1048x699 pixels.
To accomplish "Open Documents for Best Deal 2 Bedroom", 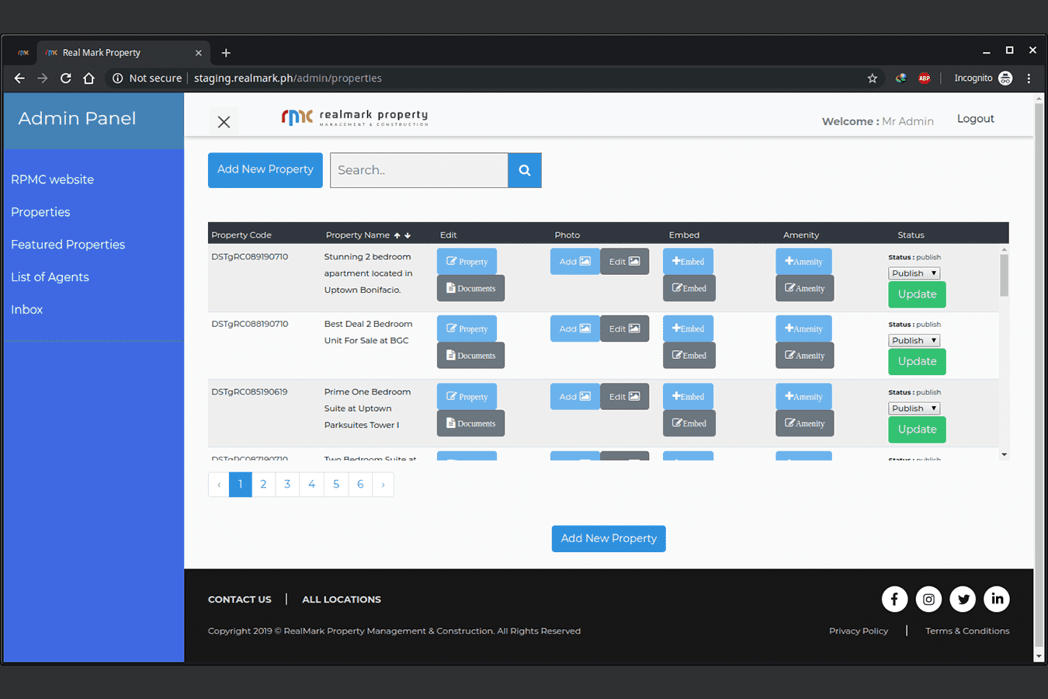I will click(470, 356).
